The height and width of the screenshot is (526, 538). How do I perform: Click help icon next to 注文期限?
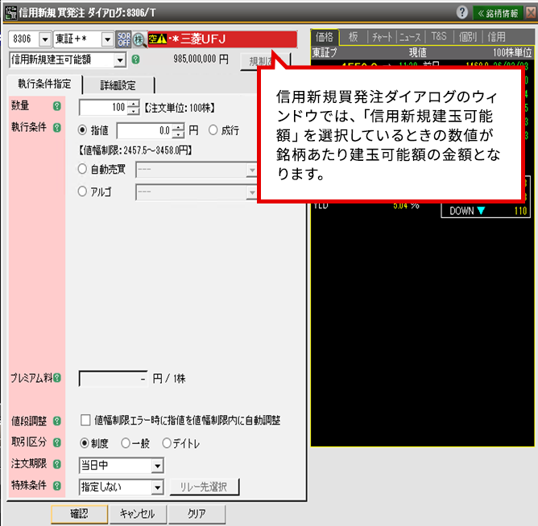tap(57, 464)
